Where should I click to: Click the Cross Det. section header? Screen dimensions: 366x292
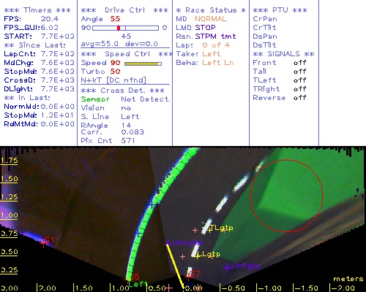tap(123, 91)
